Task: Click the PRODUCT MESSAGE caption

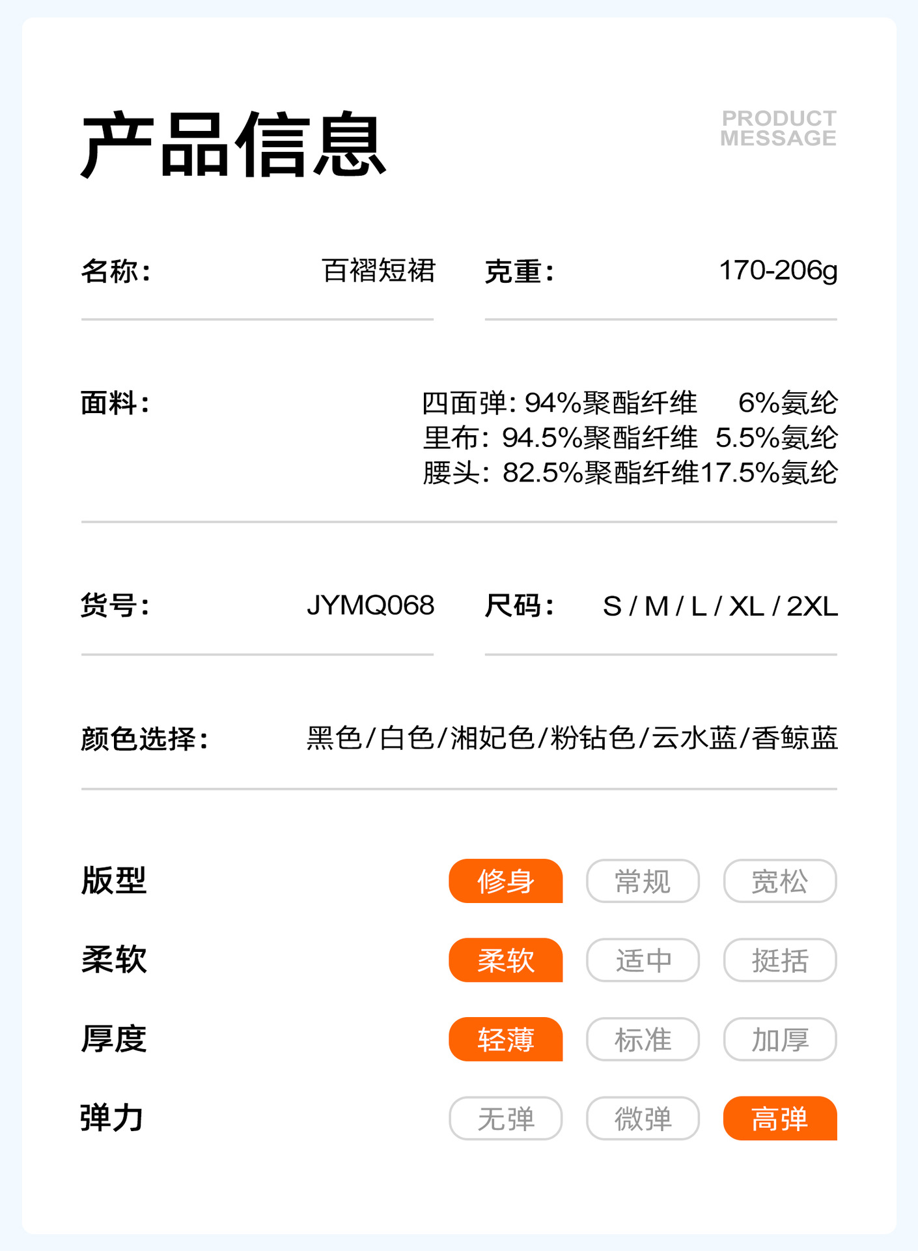Action: click(778, 128)
